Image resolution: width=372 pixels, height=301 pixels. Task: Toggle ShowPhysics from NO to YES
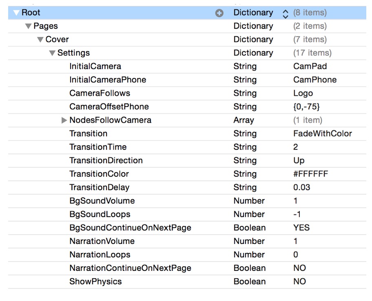click(x=300, y=281)
